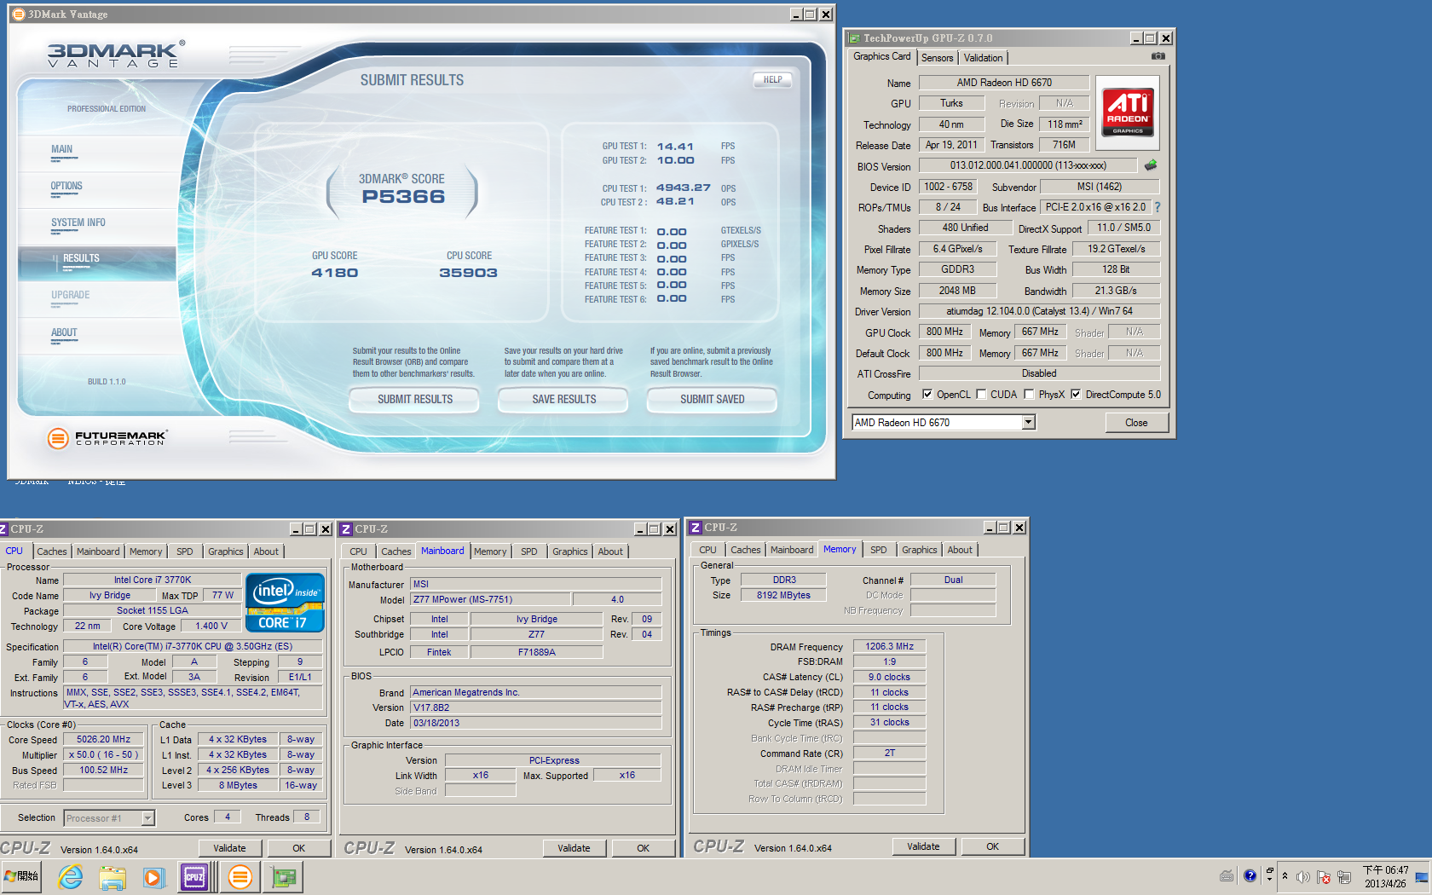Click the Close button in GPU-Z
1432x895 pixels.
[1136, 423]
